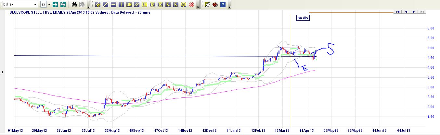Open the binoculars search icon
440x135 pixels.
(x=74, y=5)
